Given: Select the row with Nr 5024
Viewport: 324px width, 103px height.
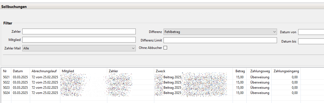Looking at the screenshot, I should pos(151,93).
